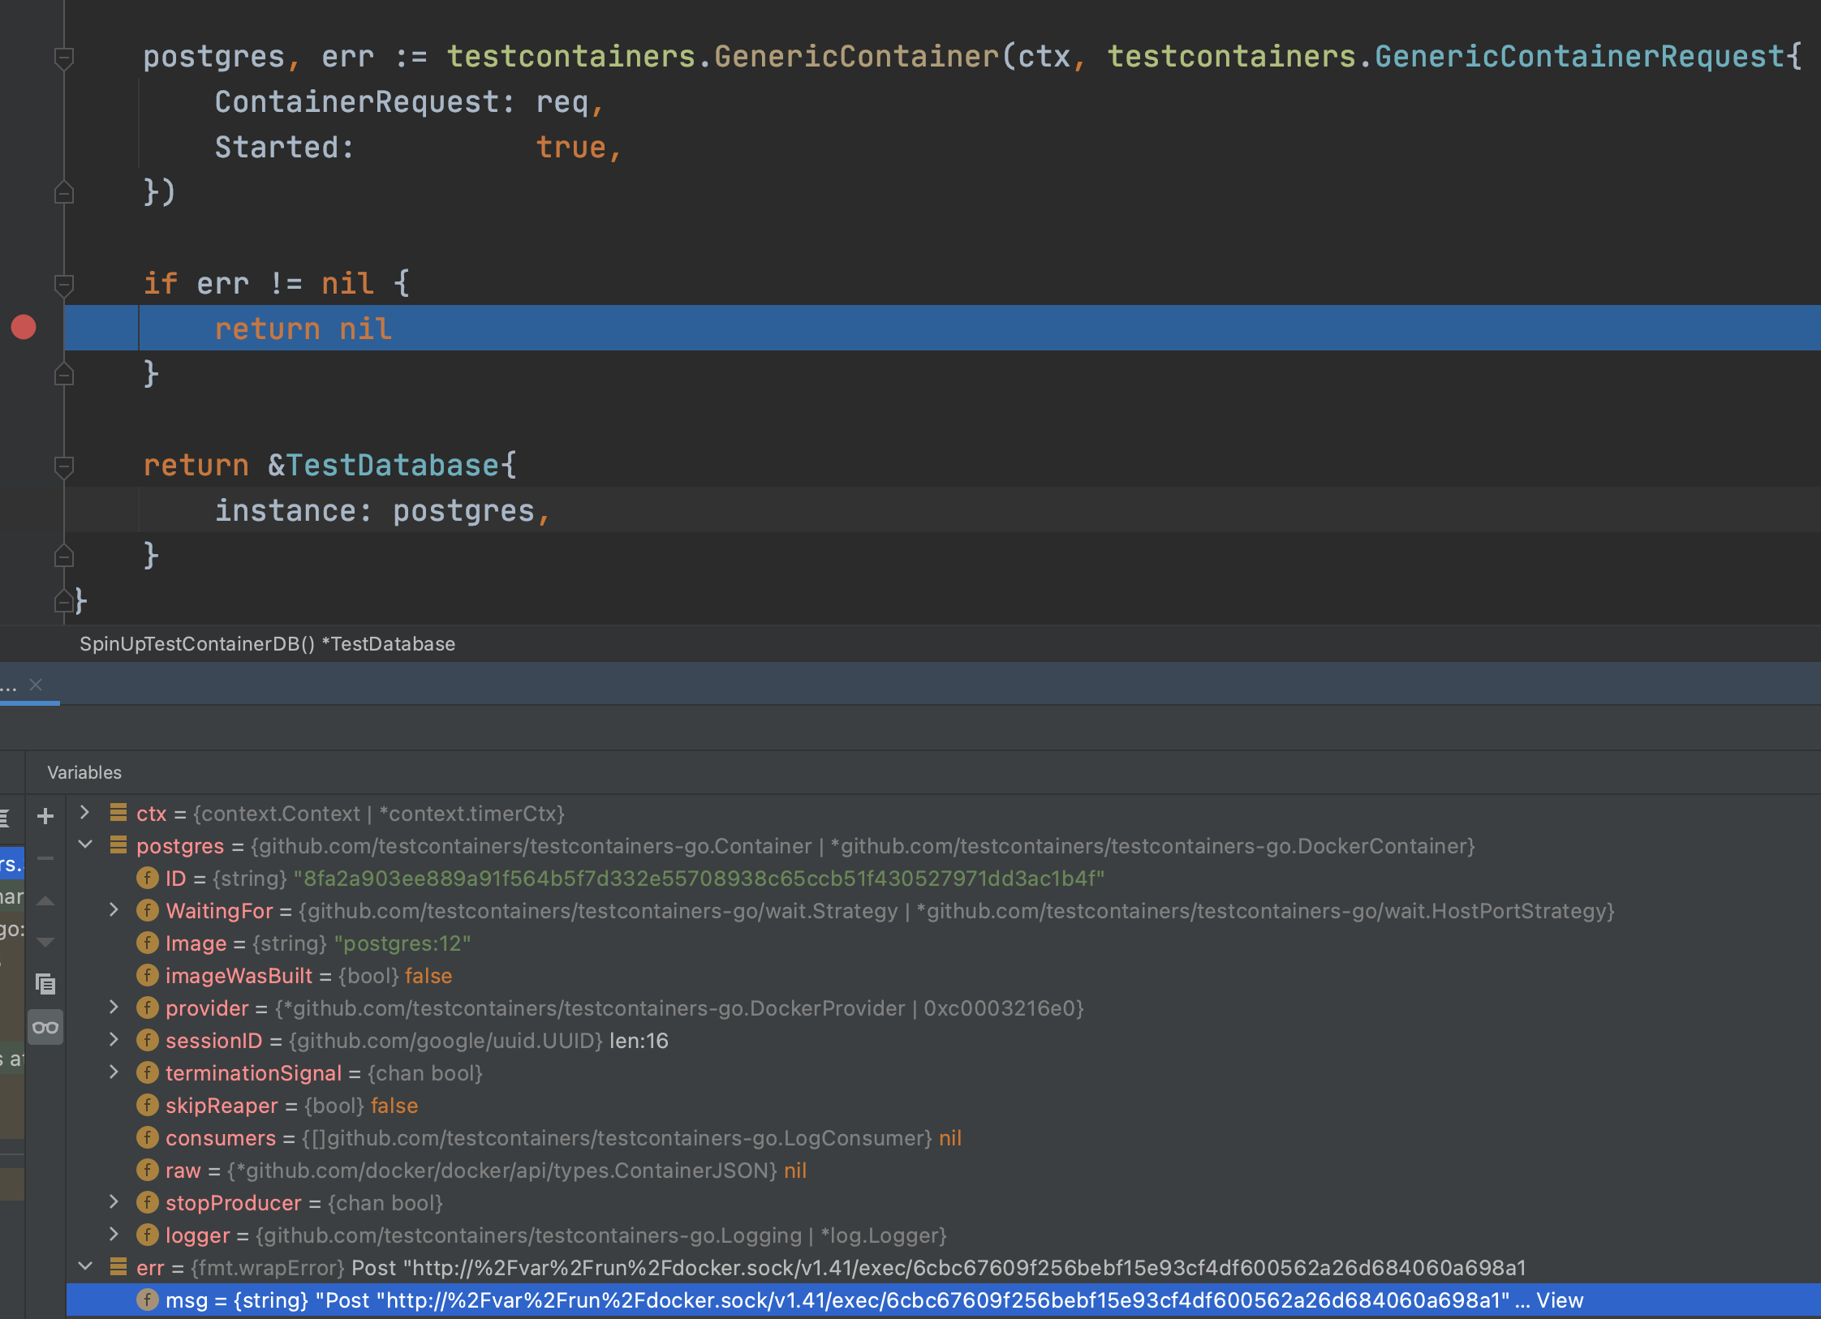Image resolution: width=1821 pixels, height=1319 pixels.
Task: Click the field icon next to Image
Action: (147, 943)
